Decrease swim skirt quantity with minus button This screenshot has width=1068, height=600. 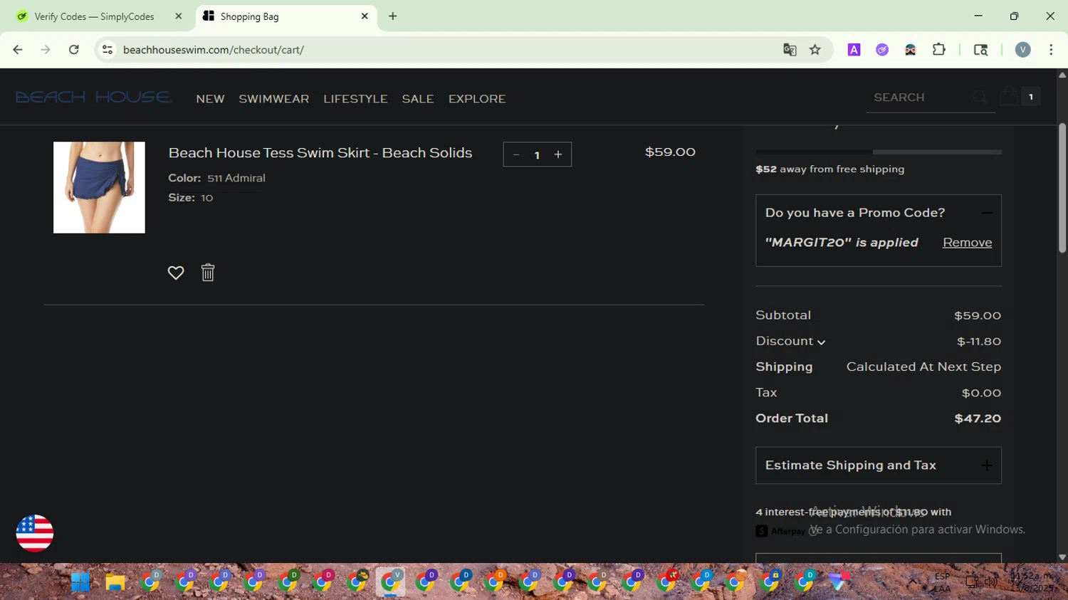pos(516,154)
